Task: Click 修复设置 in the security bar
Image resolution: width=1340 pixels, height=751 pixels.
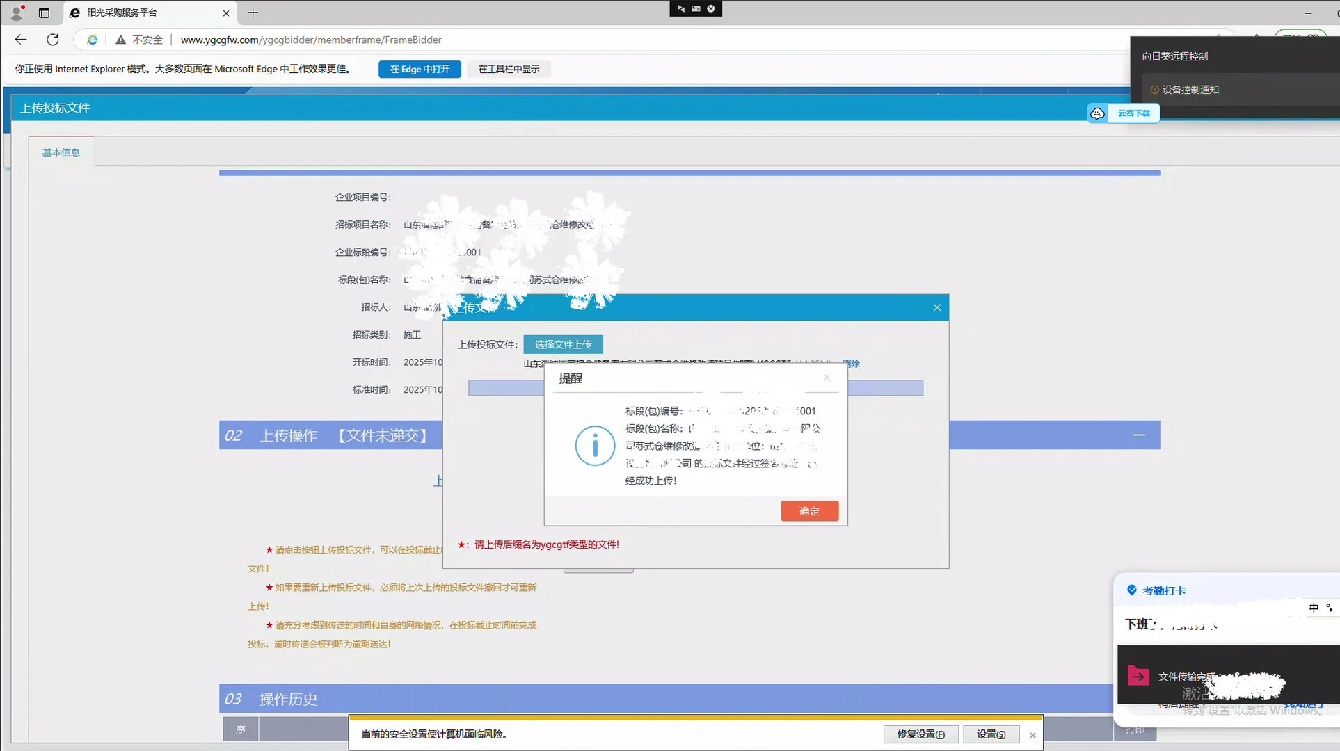Action: pyautogui.click(x=920, y=734)
